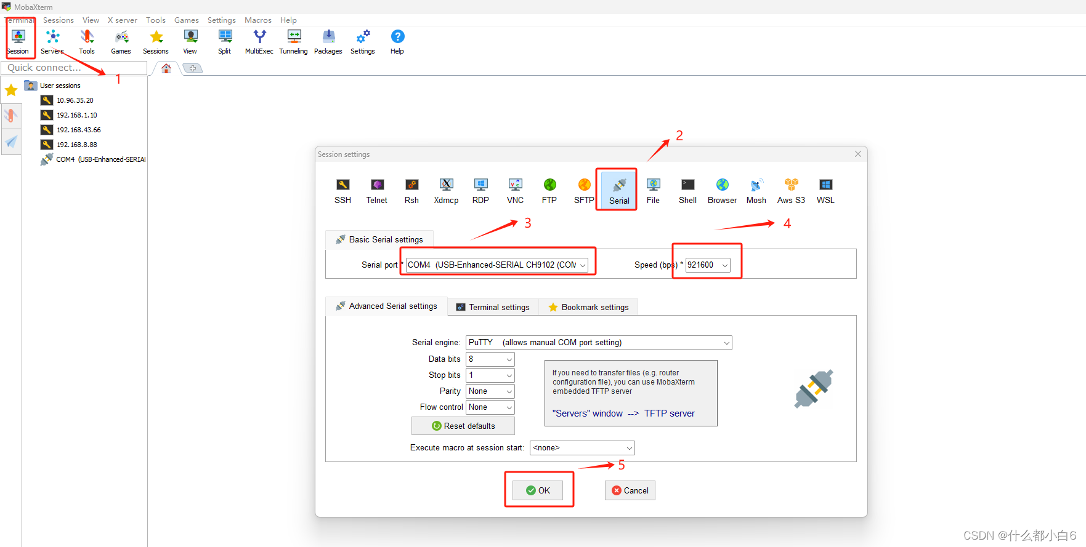The image size is (1086, 547).
Task: Click the View toolbar icon
Action: pyautogui.click(x=190, y=41)
